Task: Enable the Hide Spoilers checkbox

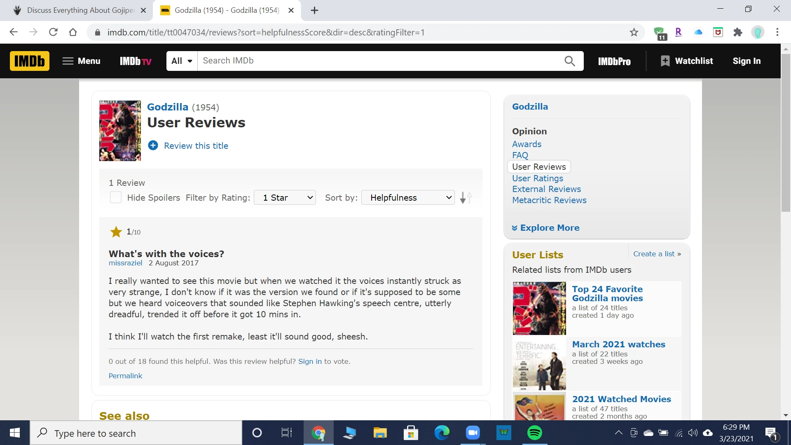Action: (116, 197)
